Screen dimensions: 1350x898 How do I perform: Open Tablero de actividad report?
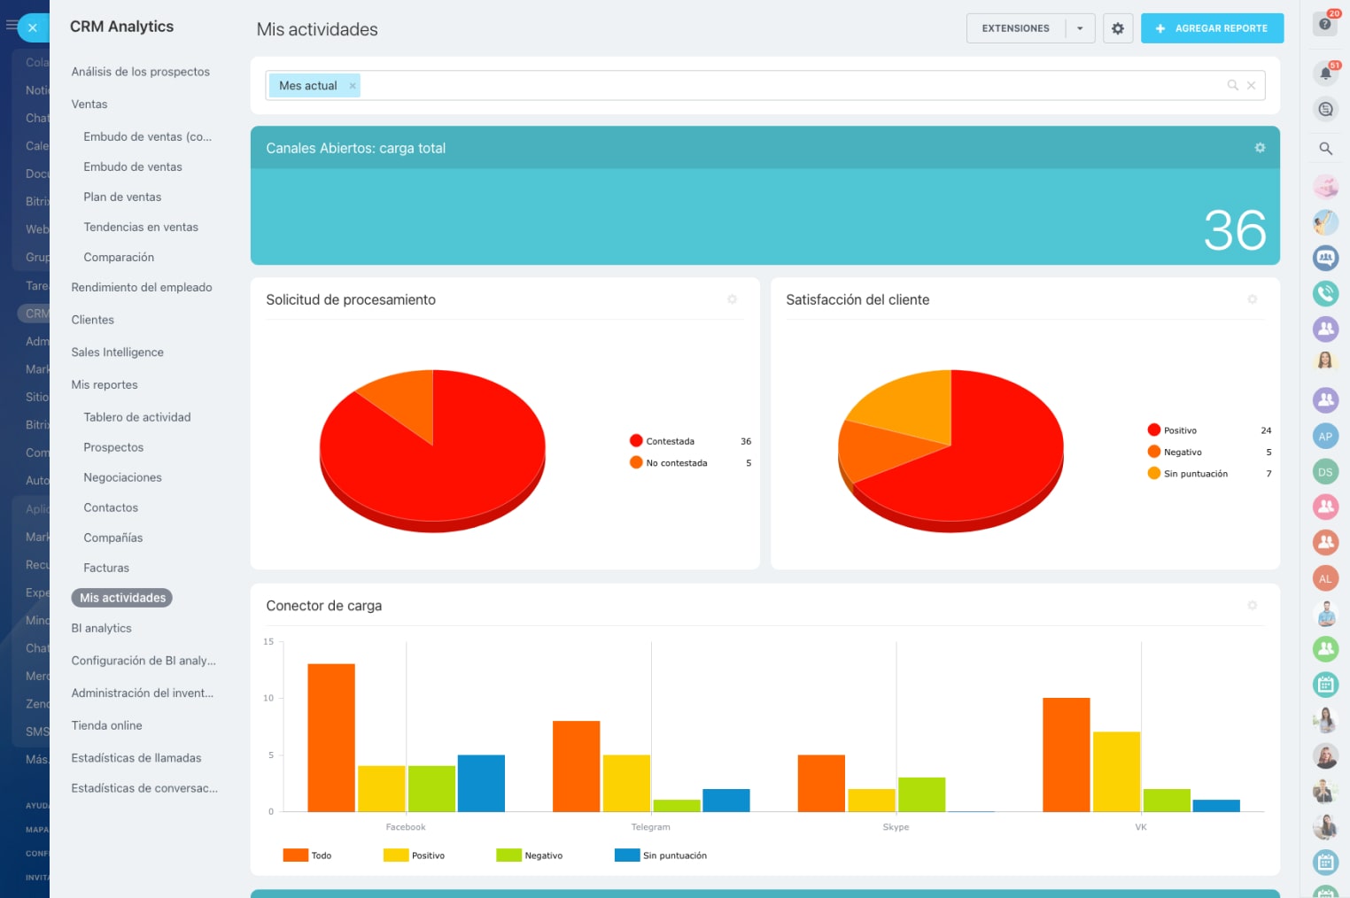[137, 417]
